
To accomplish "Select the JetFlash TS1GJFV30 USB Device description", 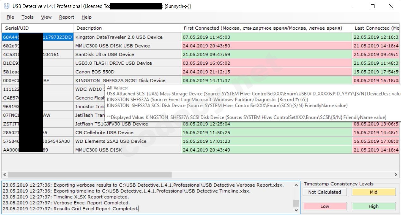I will click(x=127, y=124).
